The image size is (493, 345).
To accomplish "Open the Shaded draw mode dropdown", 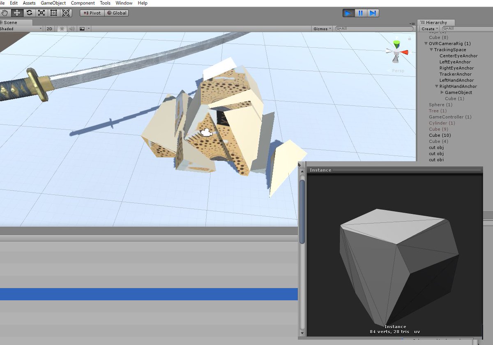I will 21,29.
